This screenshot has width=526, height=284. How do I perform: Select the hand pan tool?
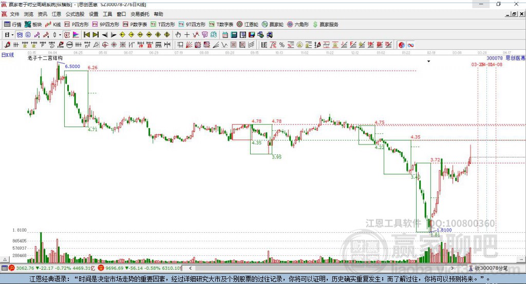pyautogui.click(x=178, y=35)
